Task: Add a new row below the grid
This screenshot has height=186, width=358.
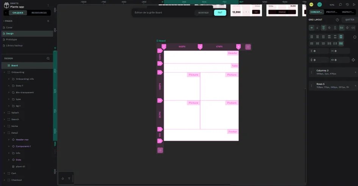Action: coord(160,150)
